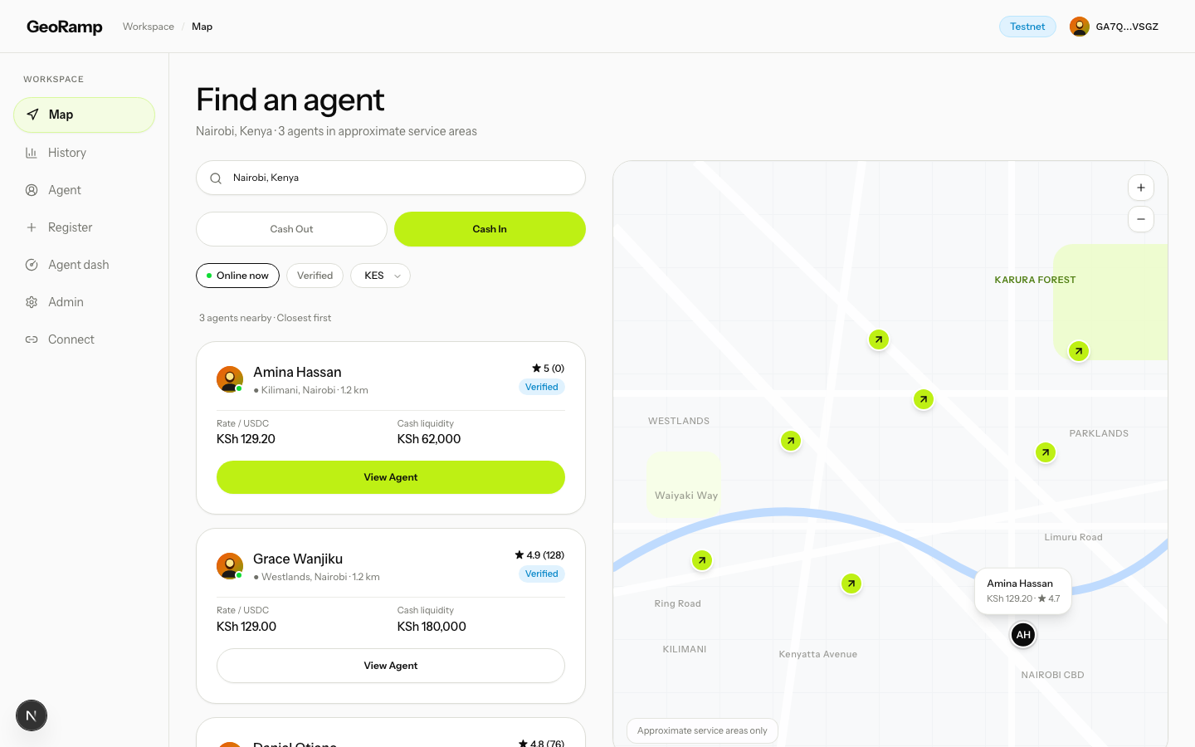This screenshot has width=1195, height=747.
Task: Select the Map sidebar item
Action: point(84,115)
